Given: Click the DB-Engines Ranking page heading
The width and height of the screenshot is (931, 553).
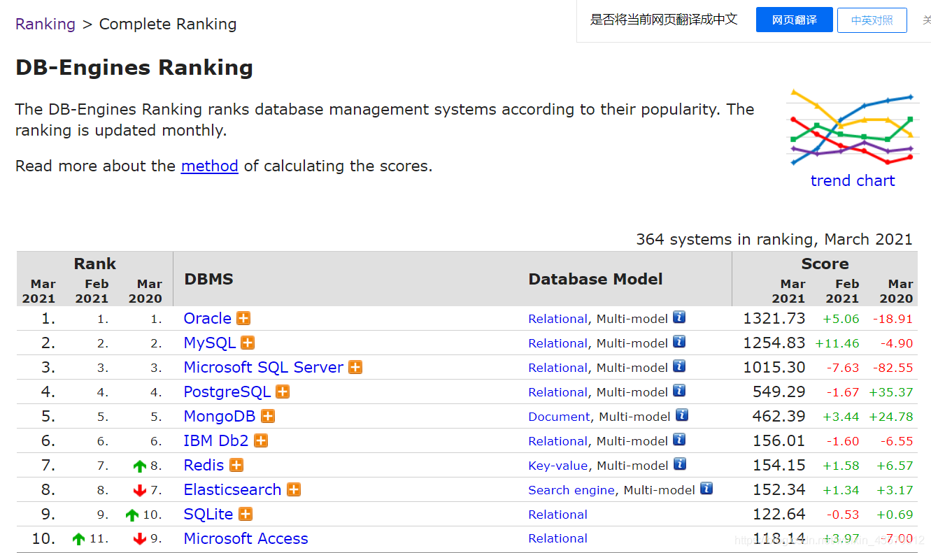Looking at the screenshot, I should pyautogui.click(x=134, y=68).
